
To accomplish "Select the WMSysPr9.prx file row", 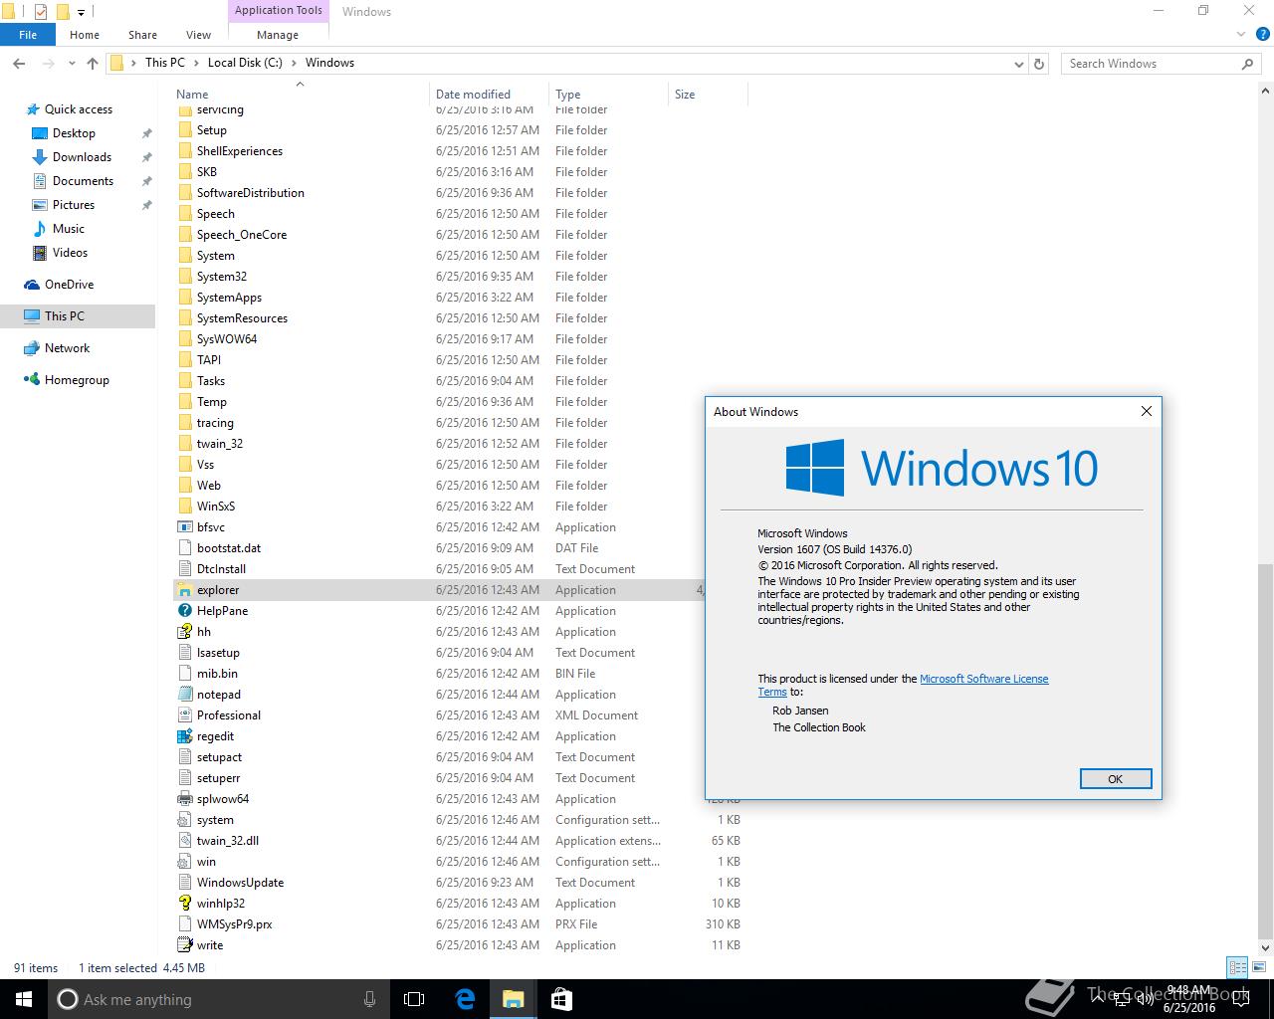I will point(459,924).
